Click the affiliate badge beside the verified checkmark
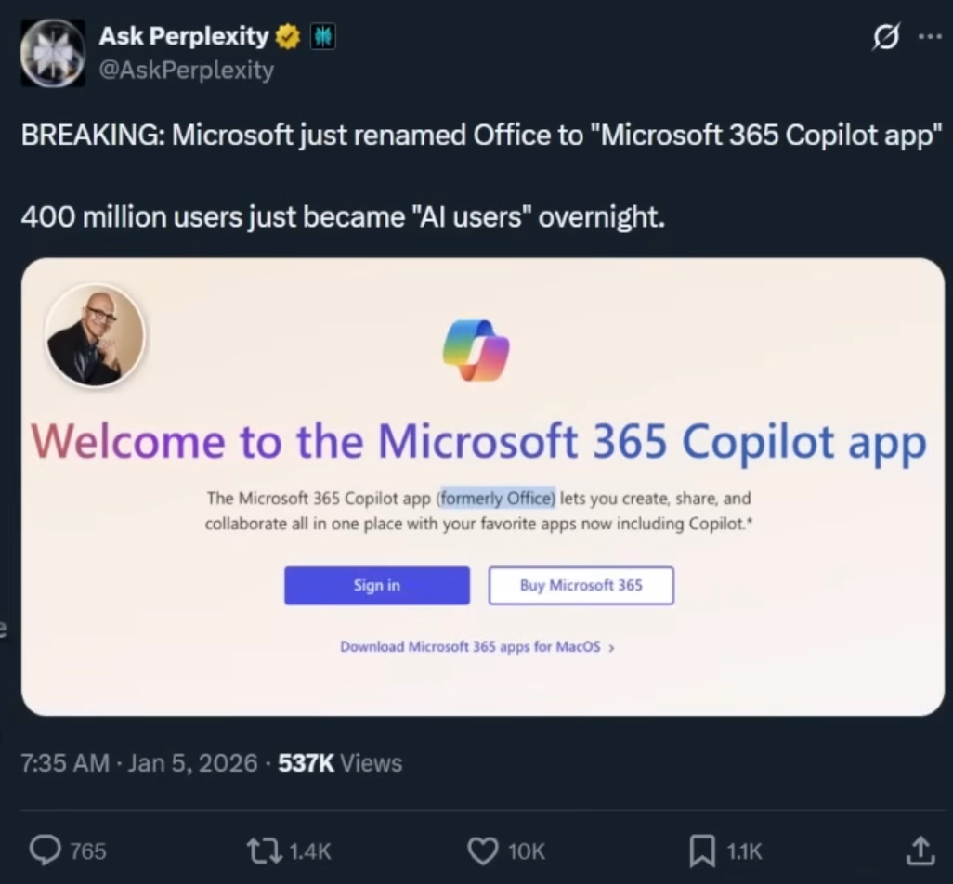The height and width of the screenshot is (884, 953). click(322, 37)
